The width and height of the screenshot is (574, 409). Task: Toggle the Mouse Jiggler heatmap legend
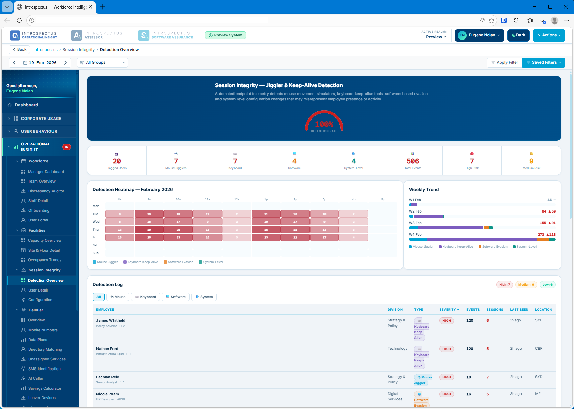pyautogui.click(x=105, y=262)
